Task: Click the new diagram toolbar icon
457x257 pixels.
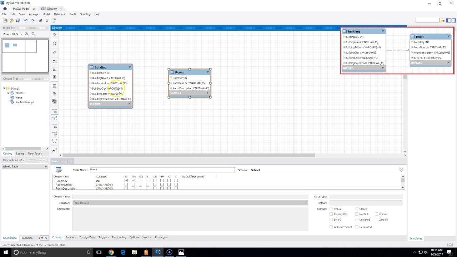Action: [55, 21]
